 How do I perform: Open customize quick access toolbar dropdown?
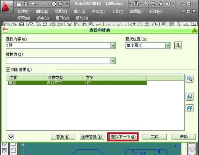pyautogui.click(x=67, y=4)
